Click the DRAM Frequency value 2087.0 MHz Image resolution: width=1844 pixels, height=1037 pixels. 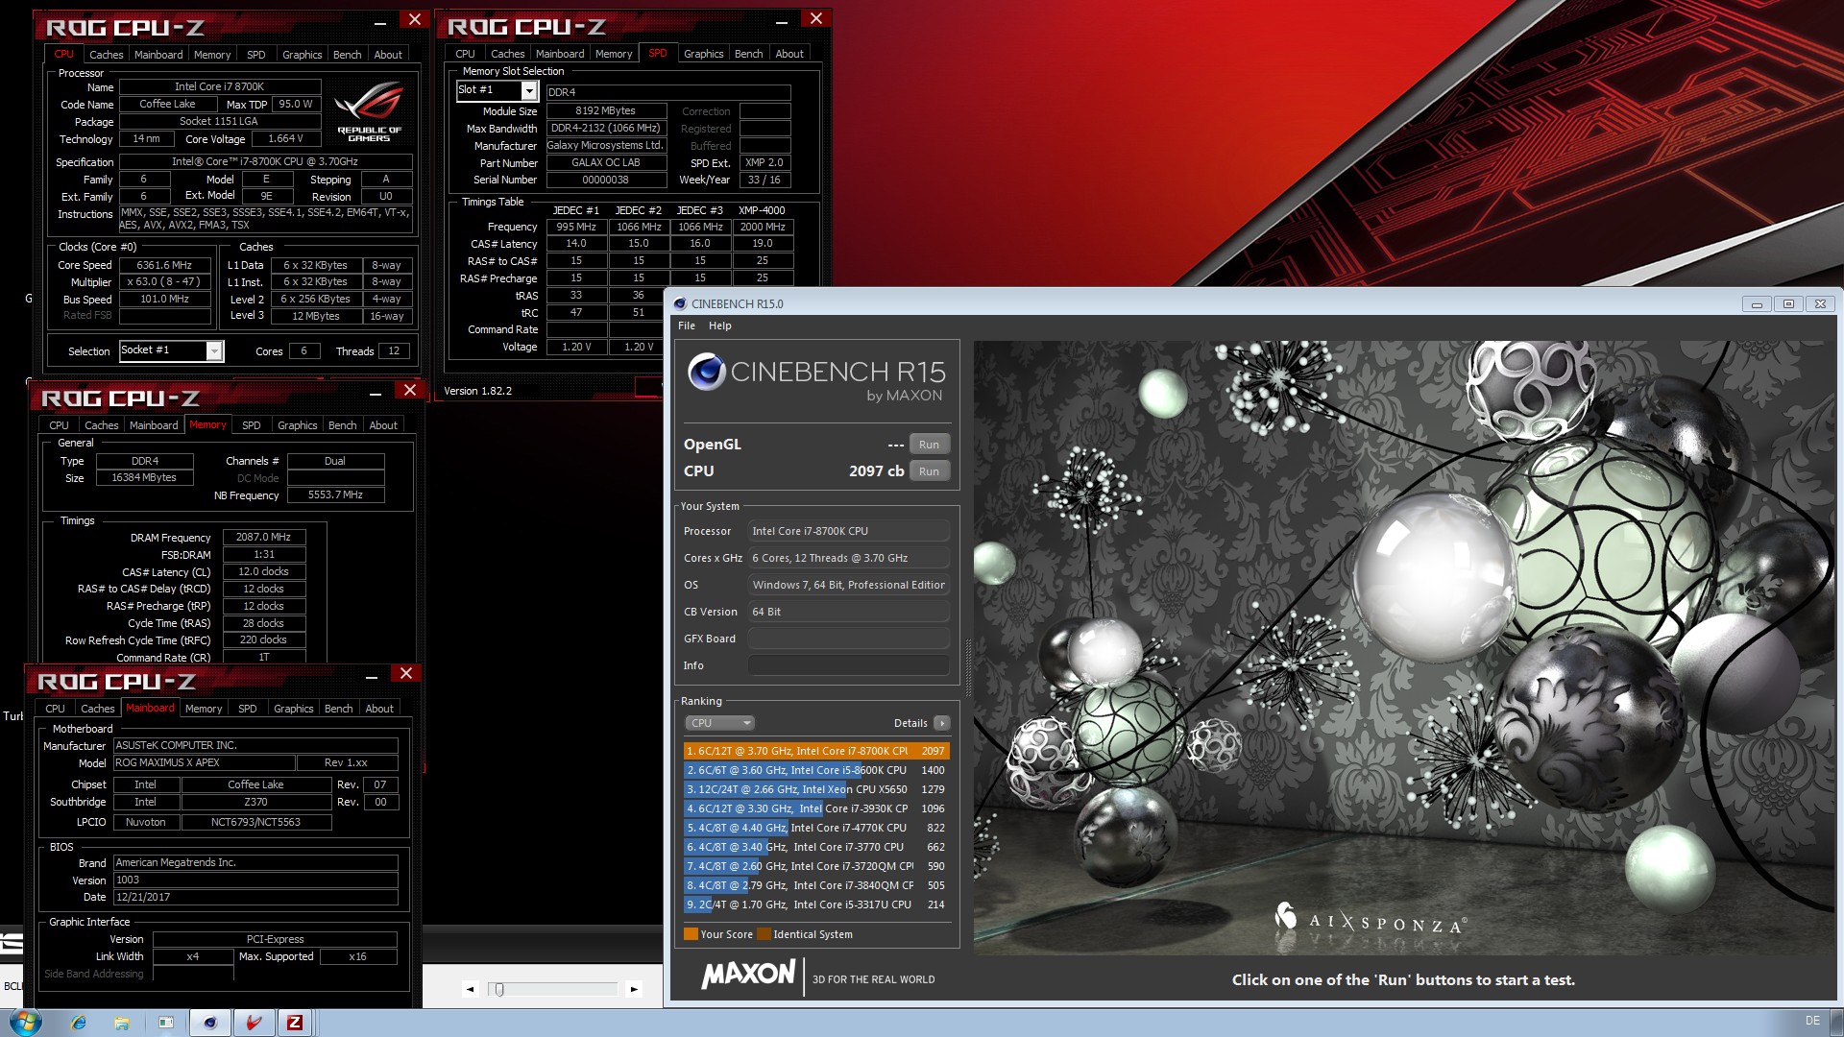coord(264,538)
